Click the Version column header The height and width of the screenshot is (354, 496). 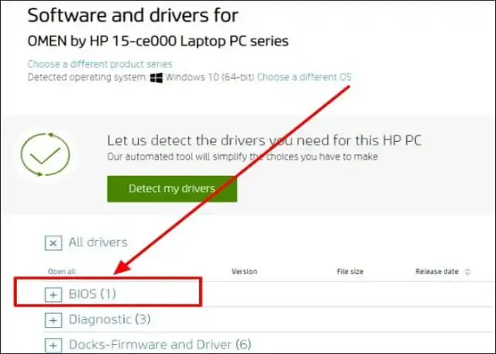(244, 272)
